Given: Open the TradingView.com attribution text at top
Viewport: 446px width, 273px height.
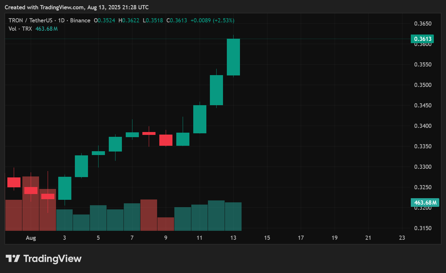Looking at the screenshot, I should (76, 7).
